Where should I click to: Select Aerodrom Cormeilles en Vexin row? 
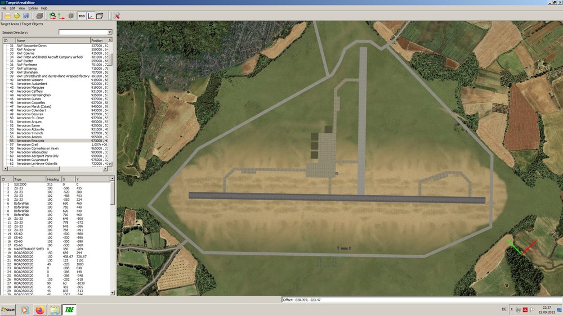(x=38, y=148)
